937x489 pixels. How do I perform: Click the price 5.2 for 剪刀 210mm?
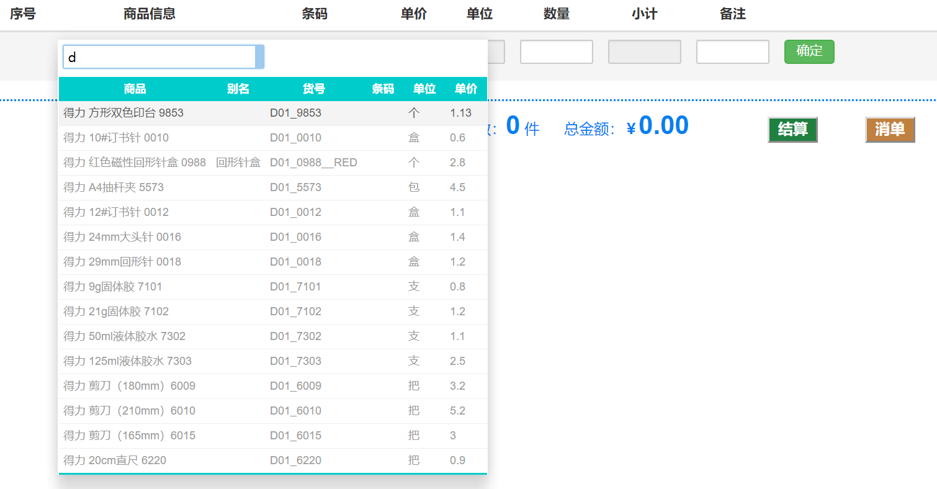click(457, 411)
